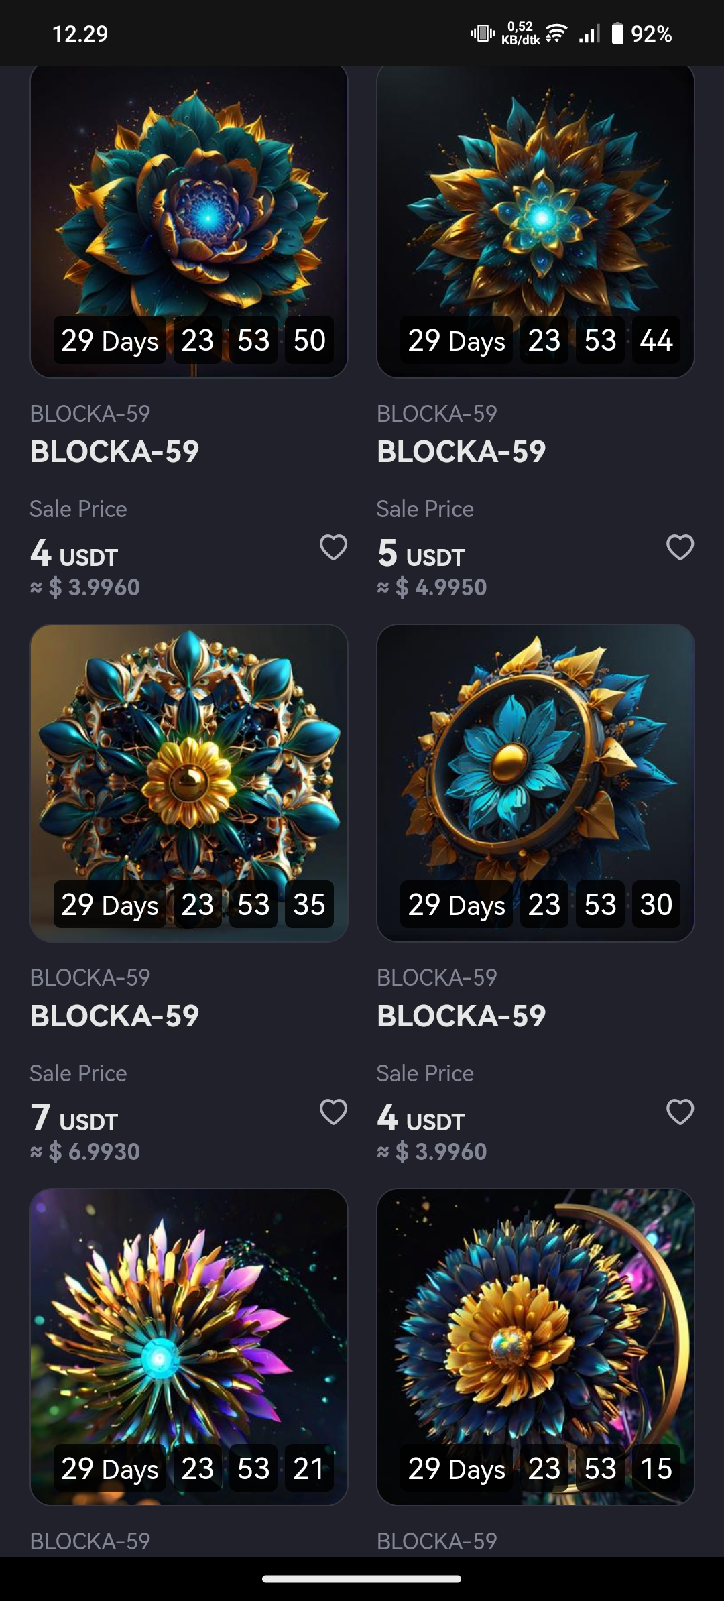Tap heart icon beside the $3.9960 ring flower
Image resolution: width=724 pixels, height=1601 pixels.
[x=680, y=1112]
